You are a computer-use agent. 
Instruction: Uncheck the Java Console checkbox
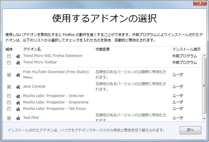[x=9, y=87]
